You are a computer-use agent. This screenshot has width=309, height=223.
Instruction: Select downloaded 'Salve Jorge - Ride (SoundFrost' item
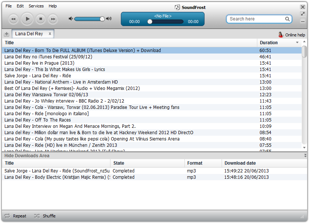point(155,171)
